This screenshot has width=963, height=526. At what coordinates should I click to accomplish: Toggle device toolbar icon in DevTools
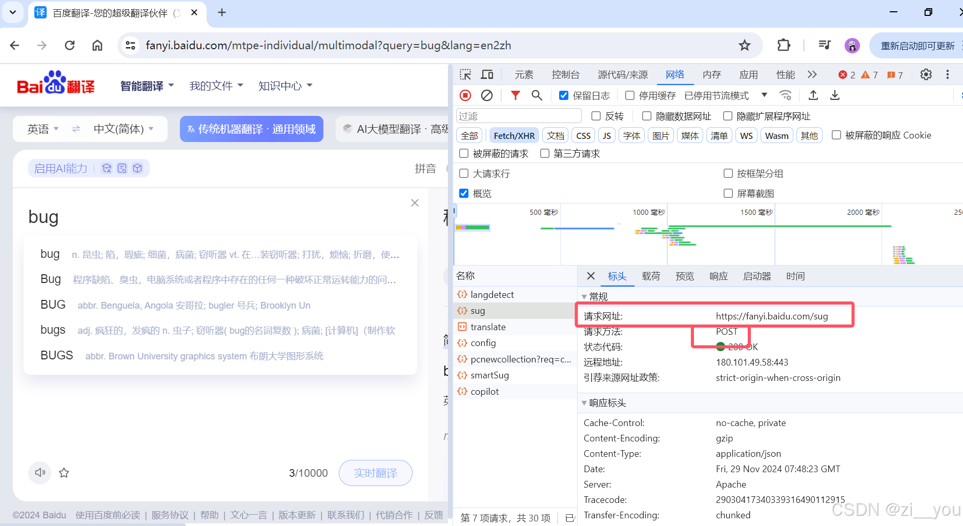coord(487,75)
